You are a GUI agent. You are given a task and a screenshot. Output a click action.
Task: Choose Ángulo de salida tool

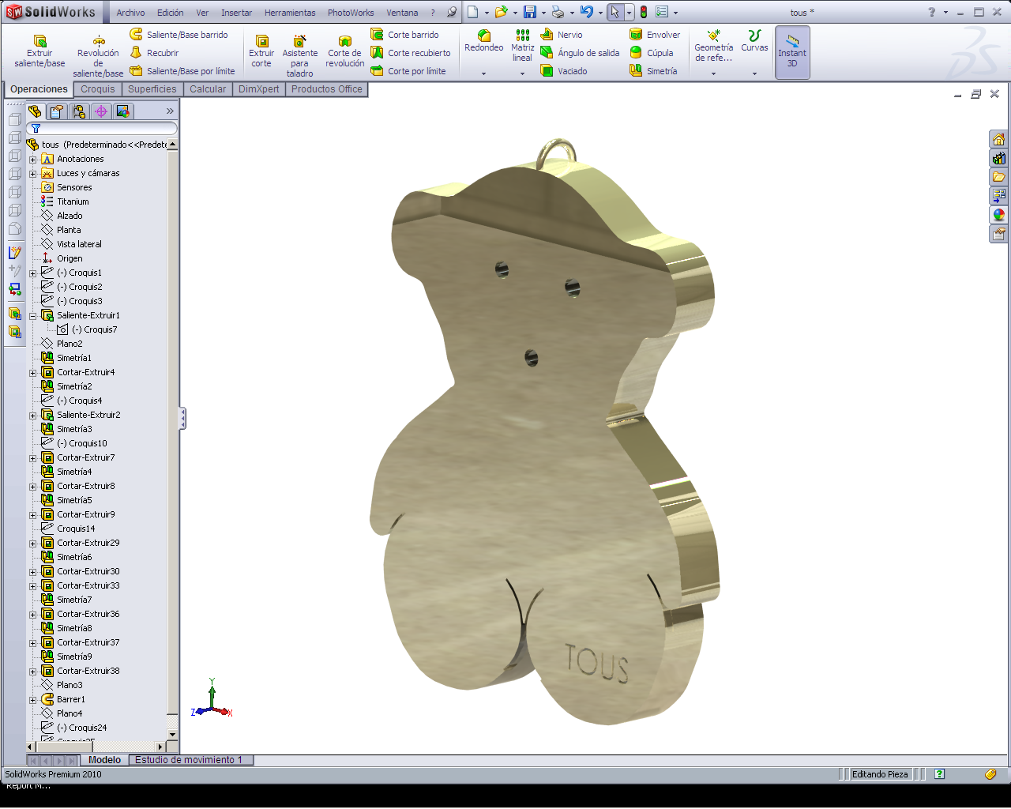click(x=580, y=53)
